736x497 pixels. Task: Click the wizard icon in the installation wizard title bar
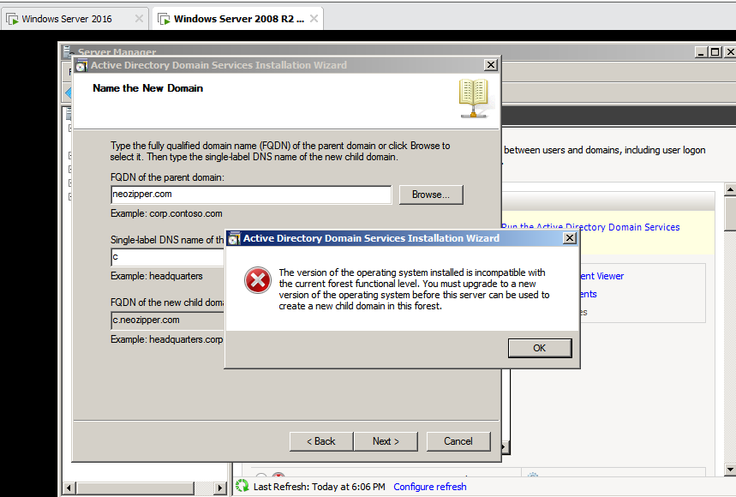(81, 64)
